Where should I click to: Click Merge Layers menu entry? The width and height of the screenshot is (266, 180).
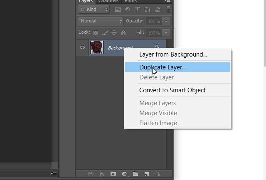coord(177,103)
